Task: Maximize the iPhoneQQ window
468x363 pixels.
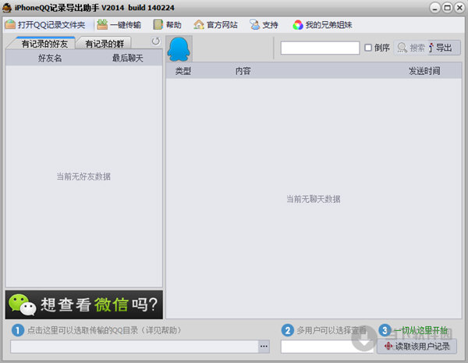Action: coord(447,8)
